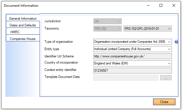Open the Country of incorporation dropdown
The image size is (182, 110).
[x=132, y=63]
